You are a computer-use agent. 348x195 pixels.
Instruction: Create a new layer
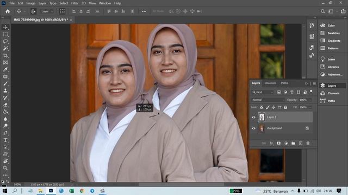pos(301,143)
